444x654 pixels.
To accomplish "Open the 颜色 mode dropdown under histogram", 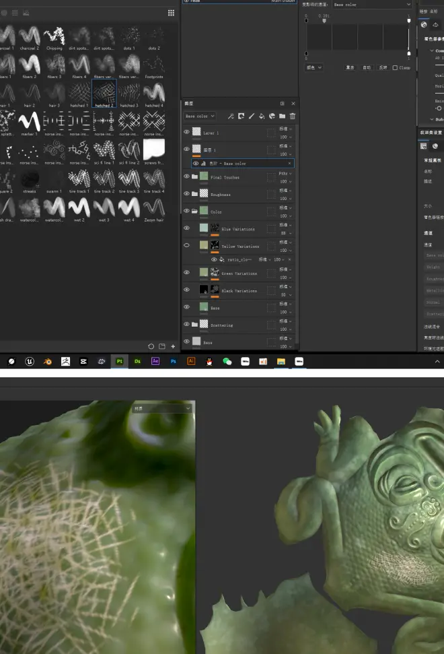I will (x=314, y=67).
